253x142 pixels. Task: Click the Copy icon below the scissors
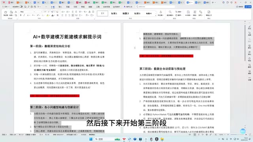(x=16, y=15)
